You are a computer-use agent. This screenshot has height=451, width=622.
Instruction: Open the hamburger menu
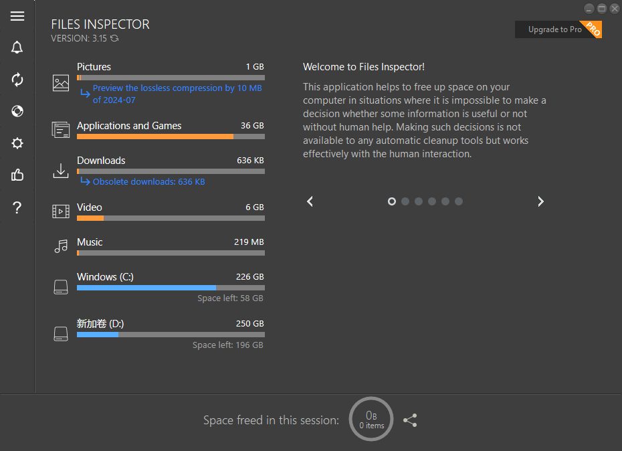17,16
